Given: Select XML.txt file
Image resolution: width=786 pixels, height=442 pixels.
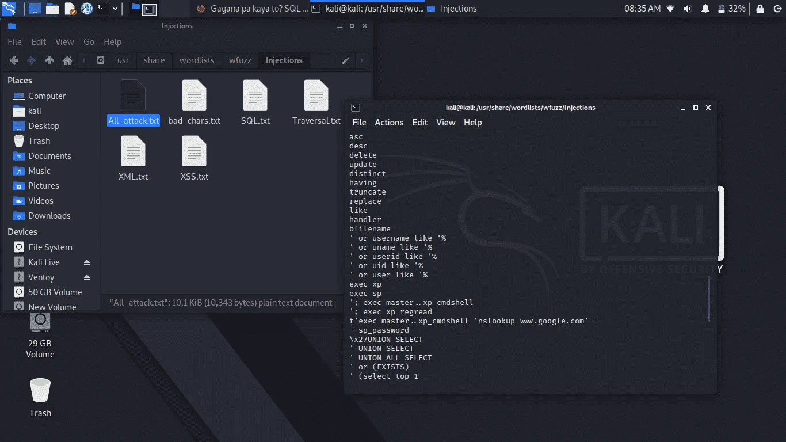Looking at the screenshot, I should click(x=133, y=159).
